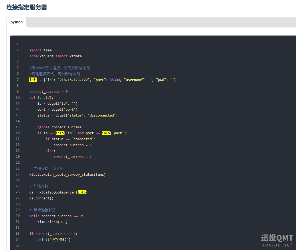Click 'connect_success = 0' on line 9
The width and height of the screenshot is (296, 250).
49,92
